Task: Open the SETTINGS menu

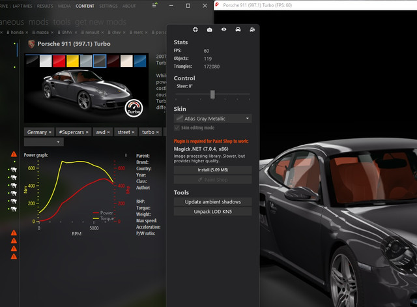Action: (108, 6)
